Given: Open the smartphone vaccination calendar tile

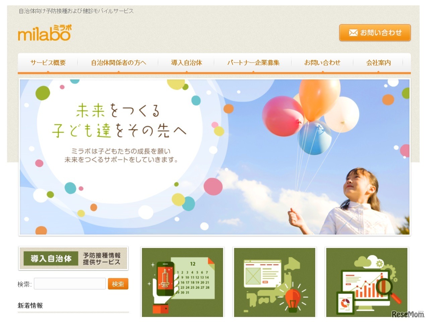Looking at the screenshot, I should 183,282.
